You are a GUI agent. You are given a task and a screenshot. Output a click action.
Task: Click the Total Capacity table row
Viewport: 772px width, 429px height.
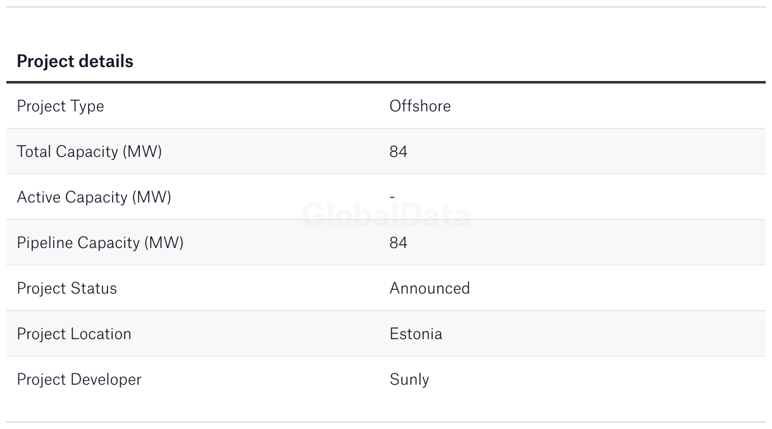tap(386, 151)
